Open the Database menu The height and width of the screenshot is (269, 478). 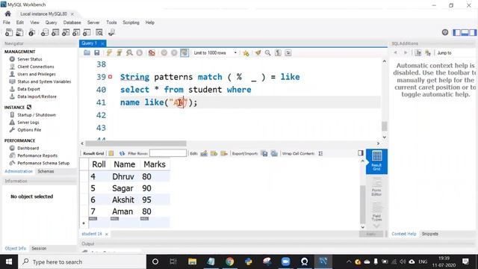pos(72,22)
